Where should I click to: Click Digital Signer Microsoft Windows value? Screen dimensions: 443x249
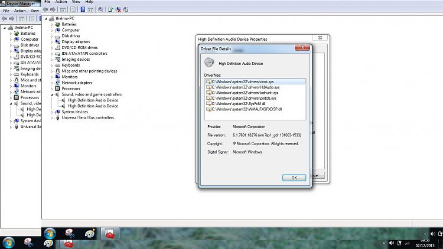click(247, 152)
